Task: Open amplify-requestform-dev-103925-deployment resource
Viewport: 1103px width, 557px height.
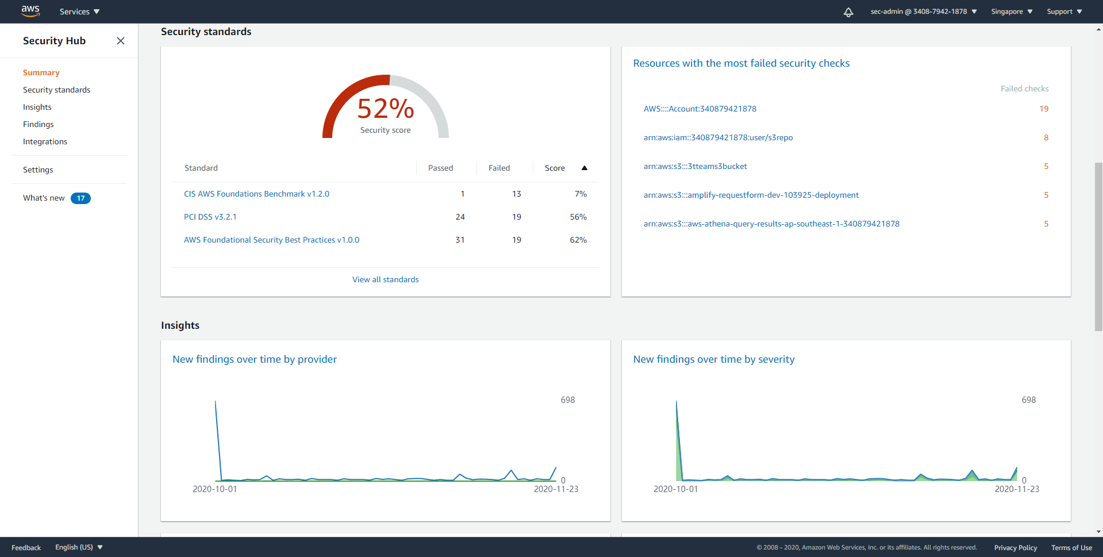Action: pyautogui.click(x=751, y=195)
